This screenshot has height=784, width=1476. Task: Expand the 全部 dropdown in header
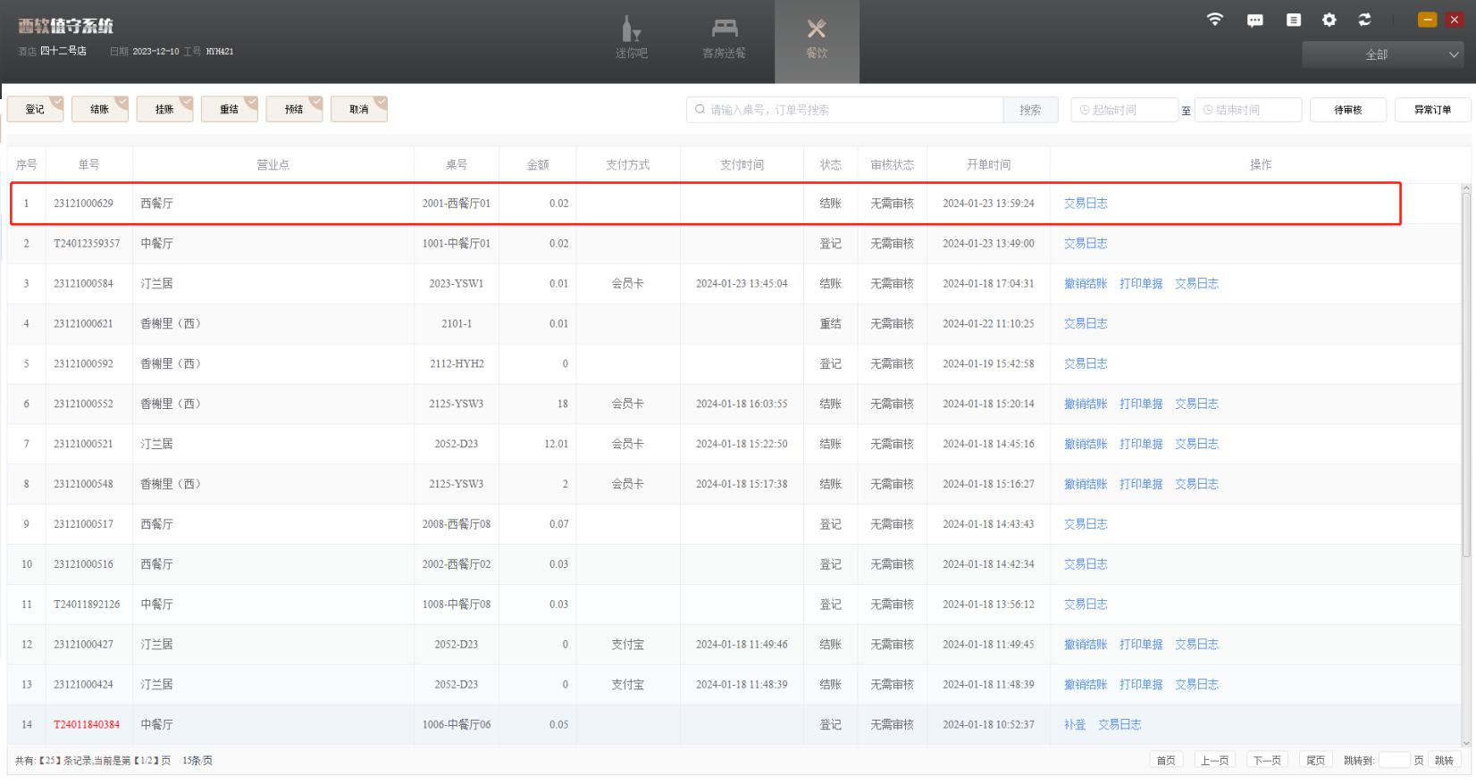click(1381, 54)
